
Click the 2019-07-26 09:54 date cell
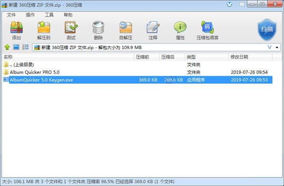pyautogui.click(x=249, y=72)
